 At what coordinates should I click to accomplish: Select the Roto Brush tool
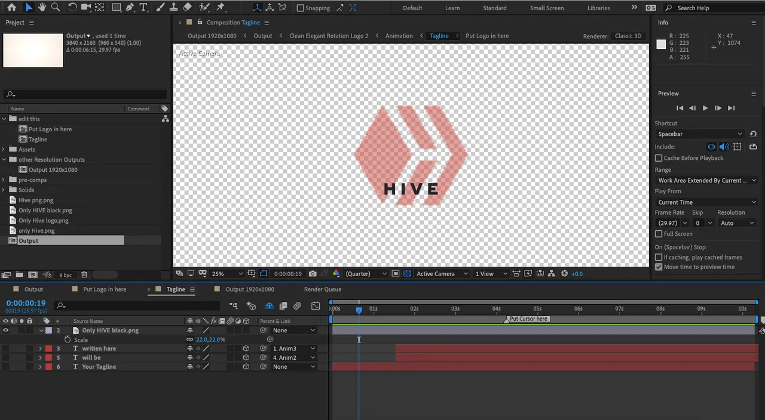coord(204,8)
